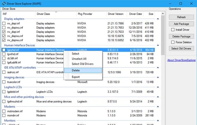The image size is (197, 125).
Task: Tick the iaahcic.inf checkbox
Action: tap(4, 72)
